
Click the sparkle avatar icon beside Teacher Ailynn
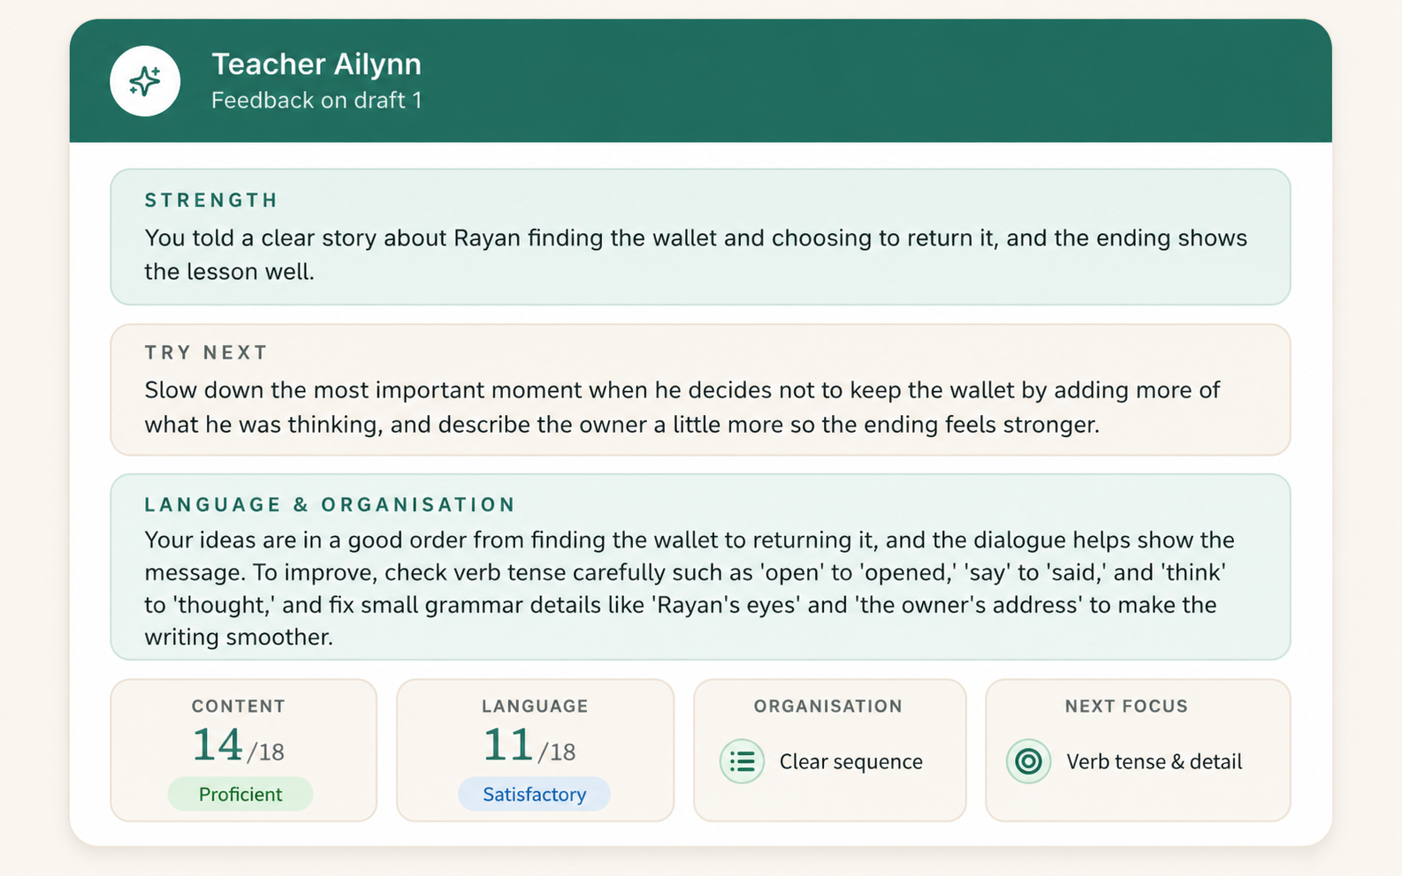tap(145, 81)
